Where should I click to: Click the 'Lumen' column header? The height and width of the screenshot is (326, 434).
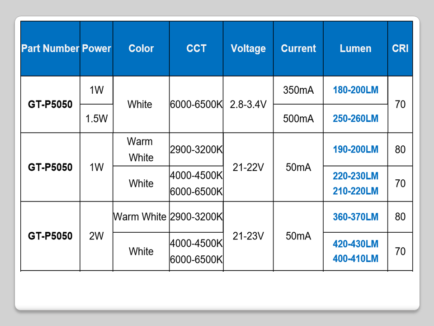click(x=355, y=48)
